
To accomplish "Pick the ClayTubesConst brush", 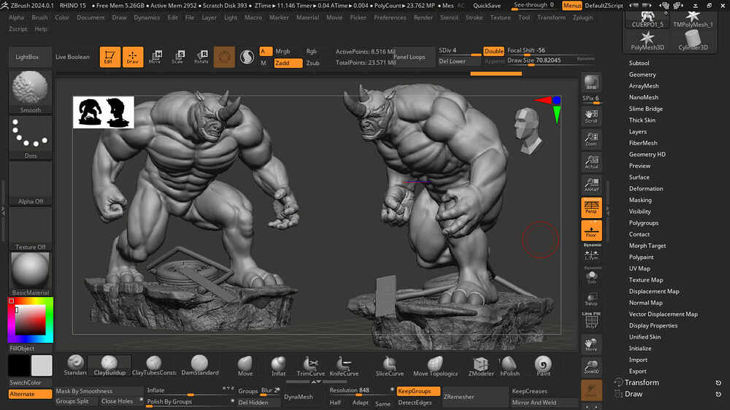I will (153, 365).
